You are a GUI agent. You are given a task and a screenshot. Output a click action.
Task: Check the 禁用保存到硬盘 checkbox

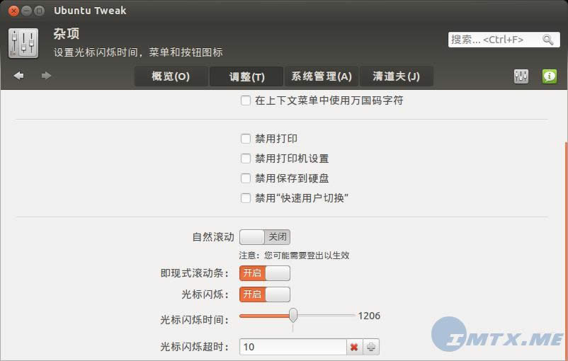coord(246,178)
